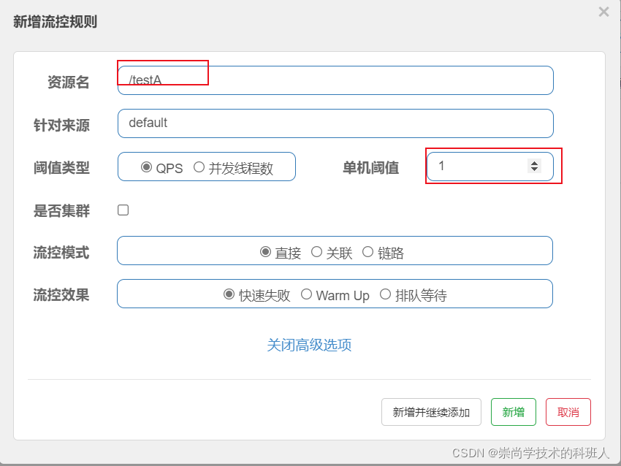Toggle the 是否集群 checkbox
621x466 pixels.
123,210
